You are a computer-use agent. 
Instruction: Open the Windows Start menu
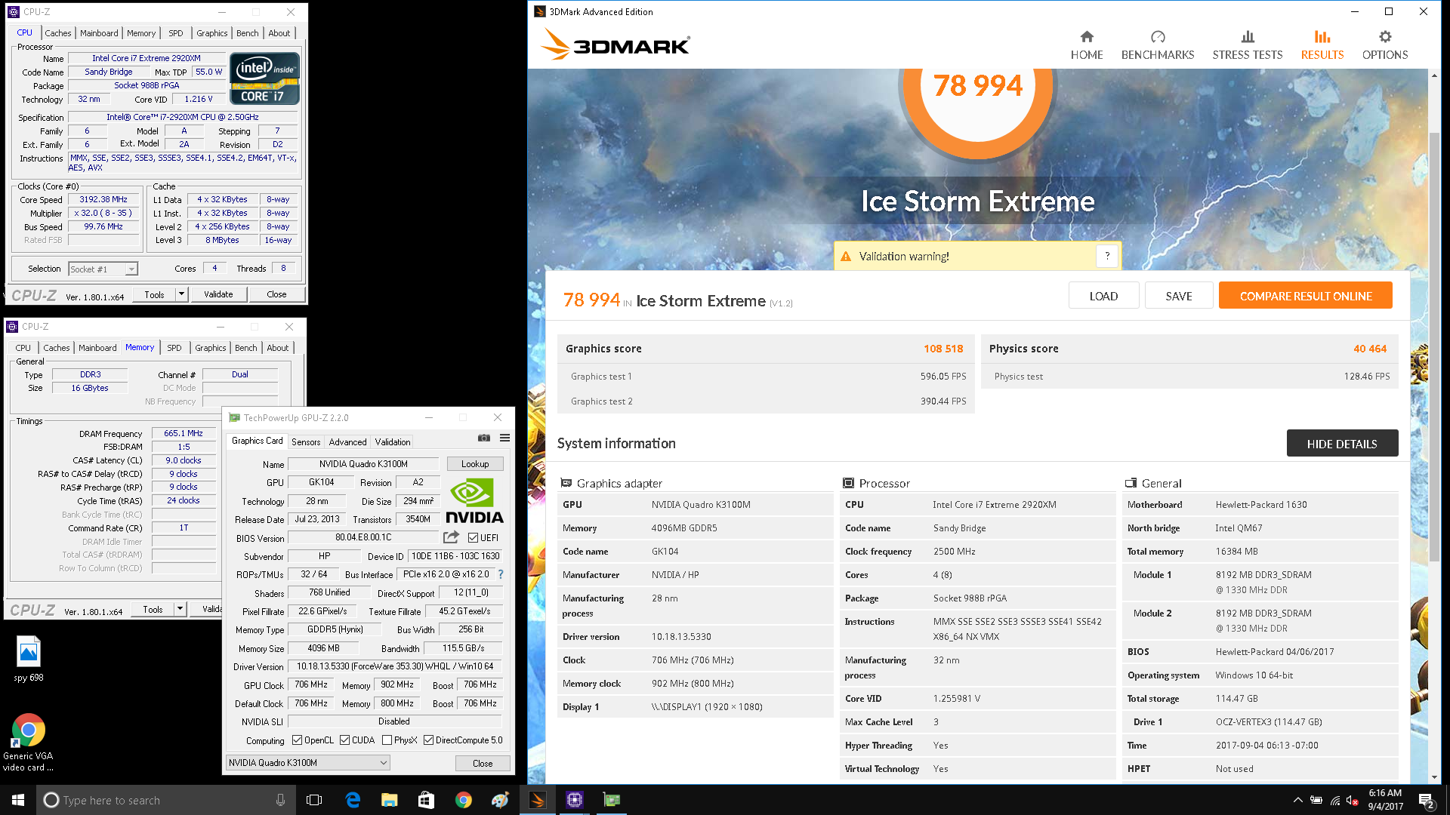tap(18, 800)
